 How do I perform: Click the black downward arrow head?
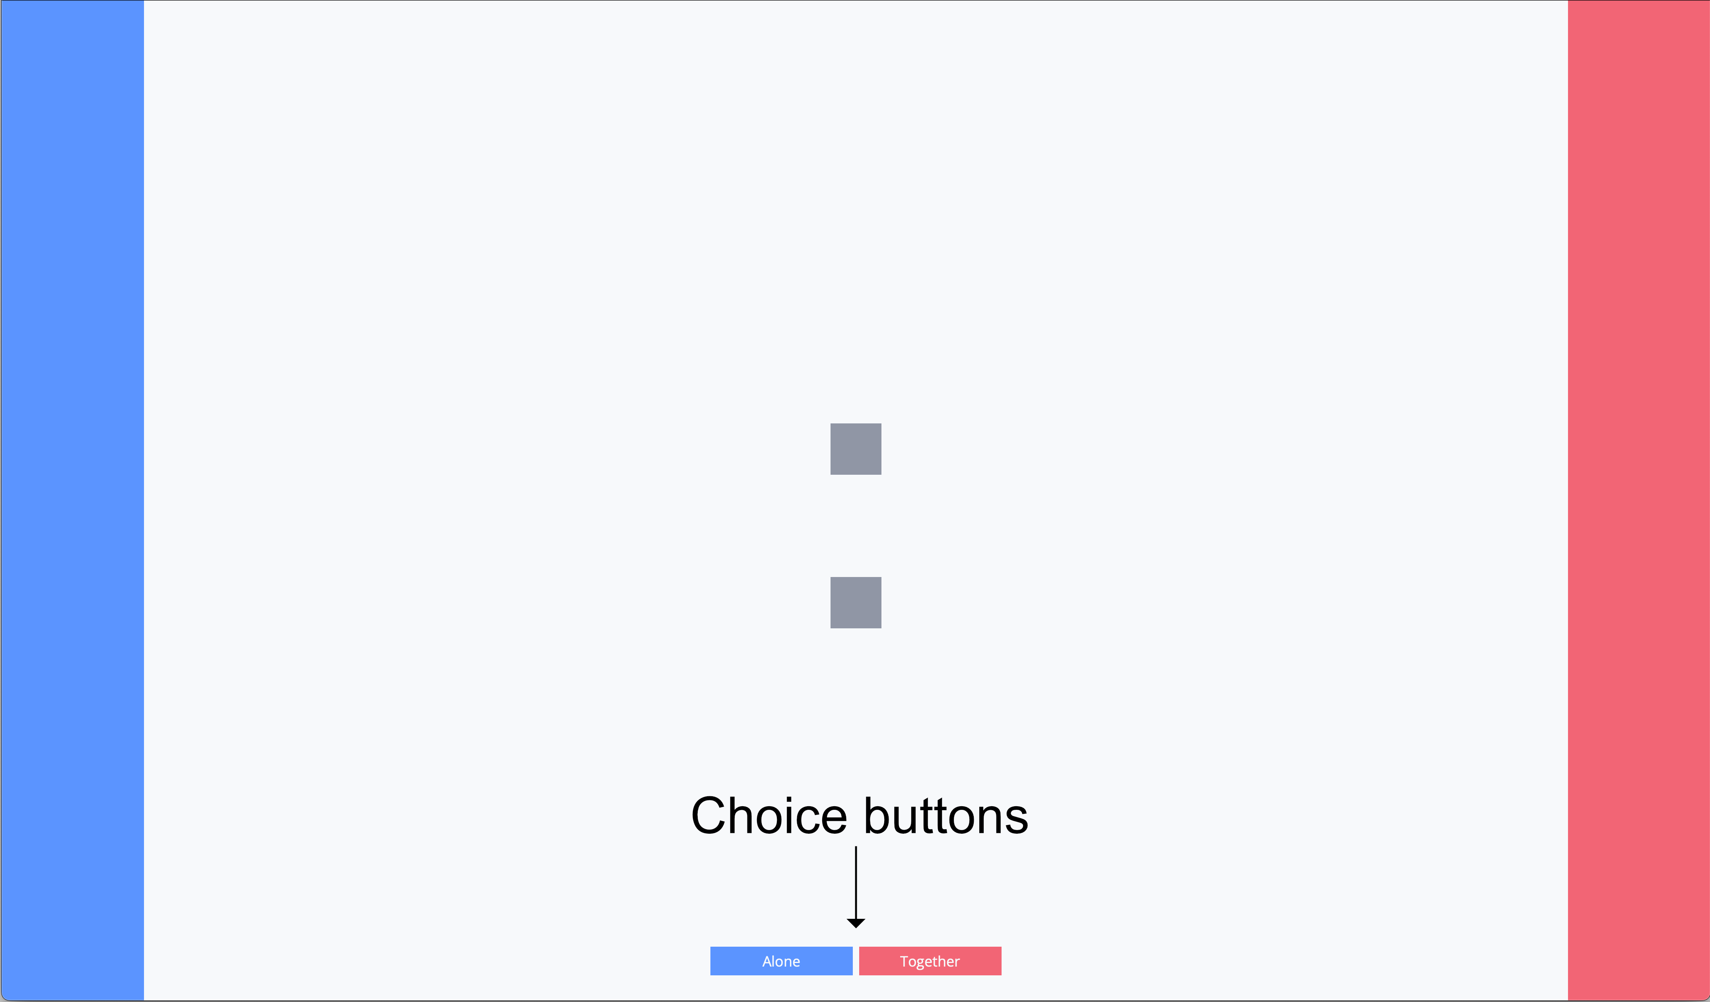click(x=856, y=922)
